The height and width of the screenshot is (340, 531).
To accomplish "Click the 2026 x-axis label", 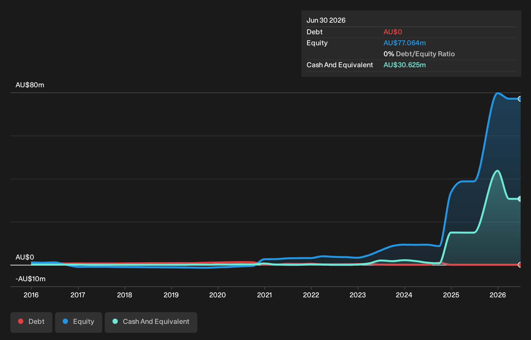I will click(x=498, y=295).
